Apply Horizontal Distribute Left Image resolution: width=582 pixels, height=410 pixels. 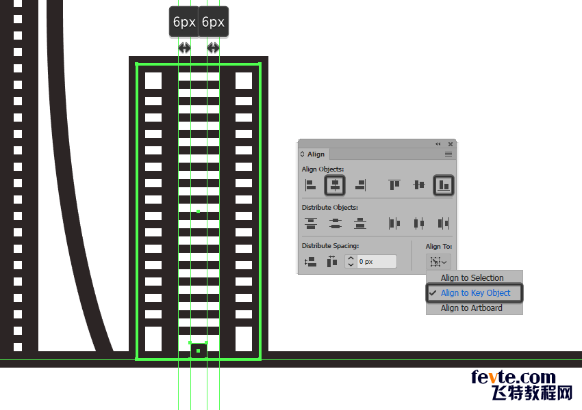pyautogui.click(x=394, y=223)
